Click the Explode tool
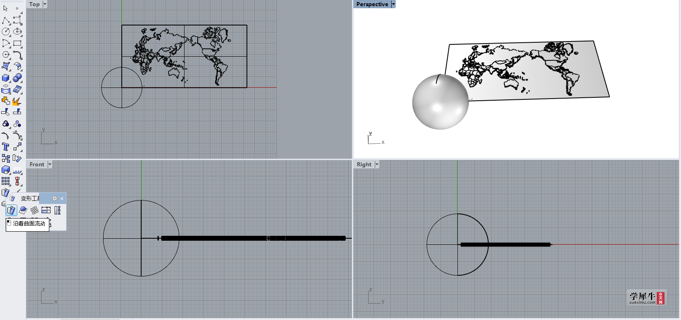The image size is (681, 320). tap(17, 101)
